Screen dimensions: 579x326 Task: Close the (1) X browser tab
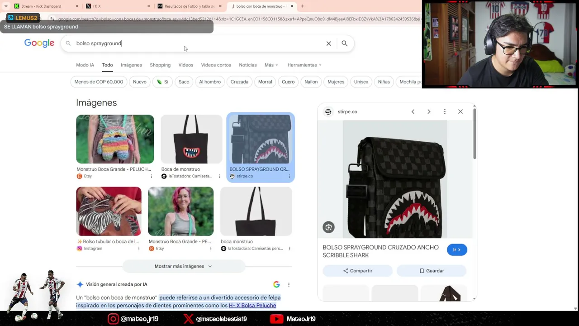(x=148, y=6)
